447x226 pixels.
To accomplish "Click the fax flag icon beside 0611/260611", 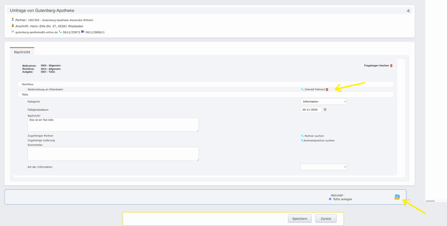I will (83, 32).
